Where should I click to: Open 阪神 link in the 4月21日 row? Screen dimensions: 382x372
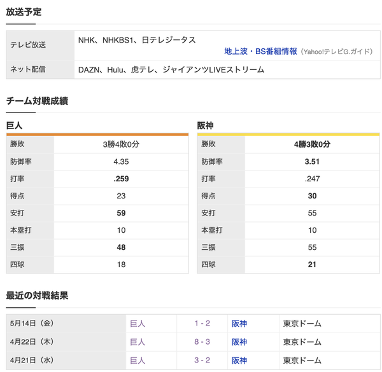click(x=239, y=361)
